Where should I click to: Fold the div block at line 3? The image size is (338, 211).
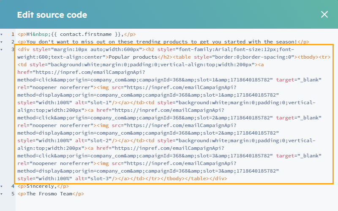coord(2,49)
